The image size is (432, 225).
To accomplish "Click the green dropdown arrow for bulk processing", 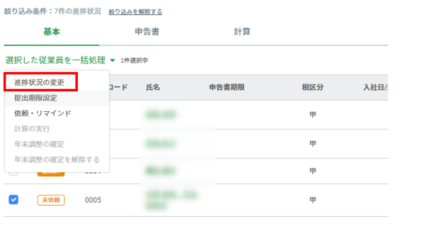I will tap(112, 60).
